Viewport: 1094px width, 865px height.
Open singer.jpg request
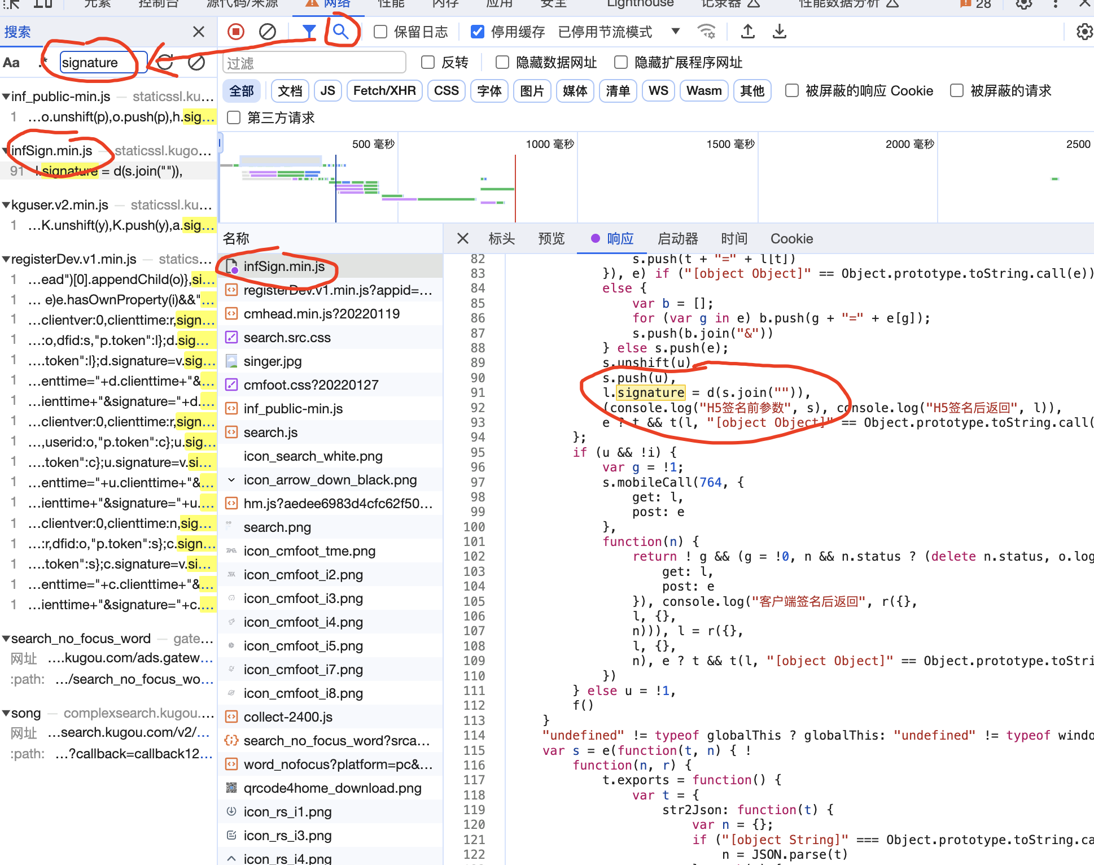coord(330,361)
